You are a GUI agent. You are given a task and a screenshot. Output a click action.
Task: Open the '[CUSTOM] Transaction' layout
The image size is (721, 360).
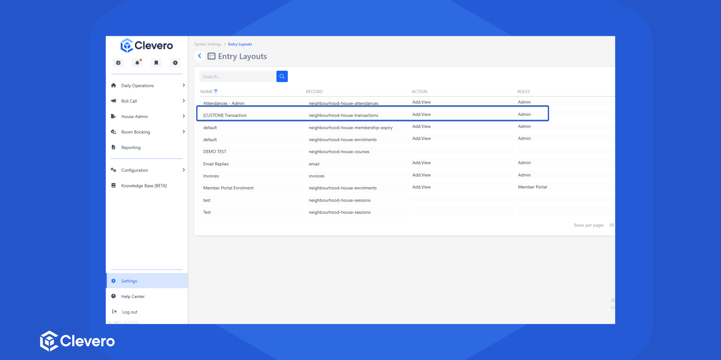click(225, 115)
